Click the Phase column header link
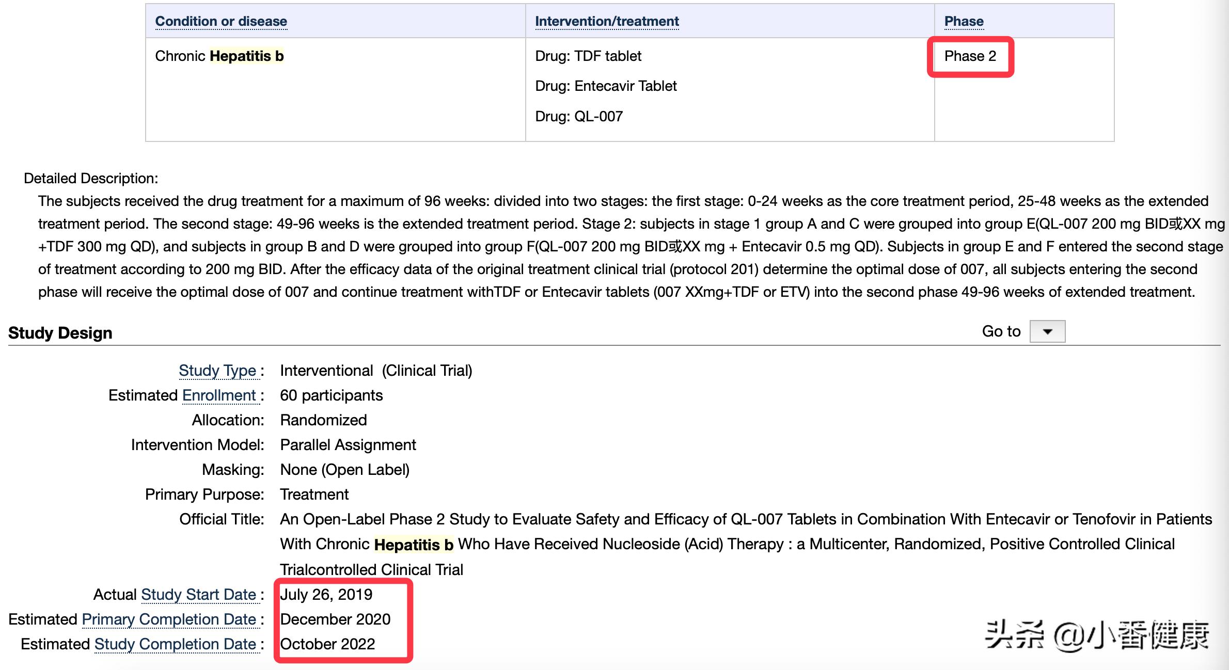This screenshot has width=1229, height=670. [964, 21]
